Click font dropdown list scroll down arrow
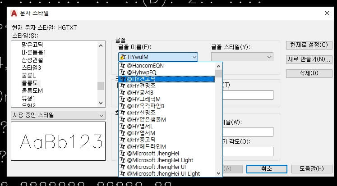 (x=219, y=173)
